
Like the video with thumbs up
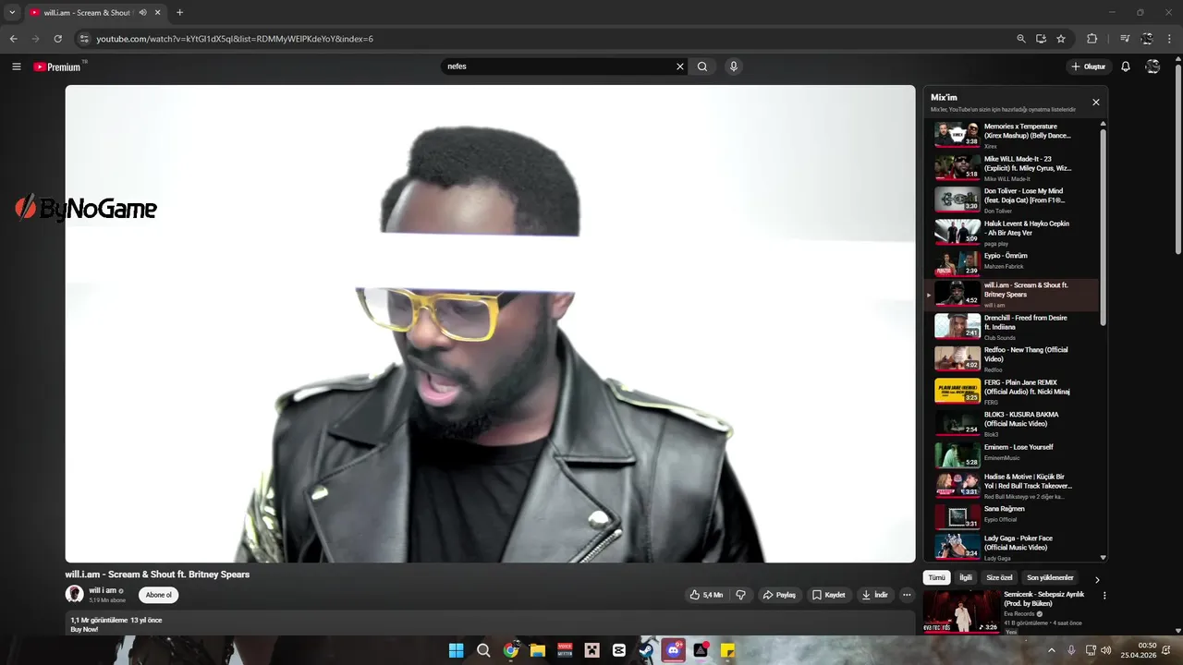click(706, 595)
